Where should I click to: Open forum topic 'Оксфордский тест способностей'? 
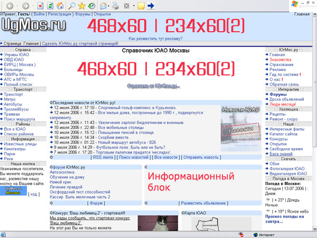(80, 192)
